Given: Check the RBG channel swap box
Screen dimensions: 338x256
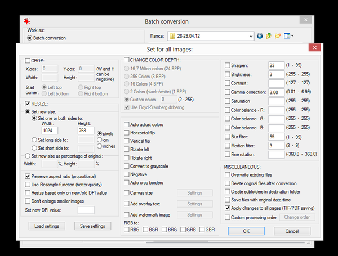Looking at the screenshot, I should tap(127, 230).
